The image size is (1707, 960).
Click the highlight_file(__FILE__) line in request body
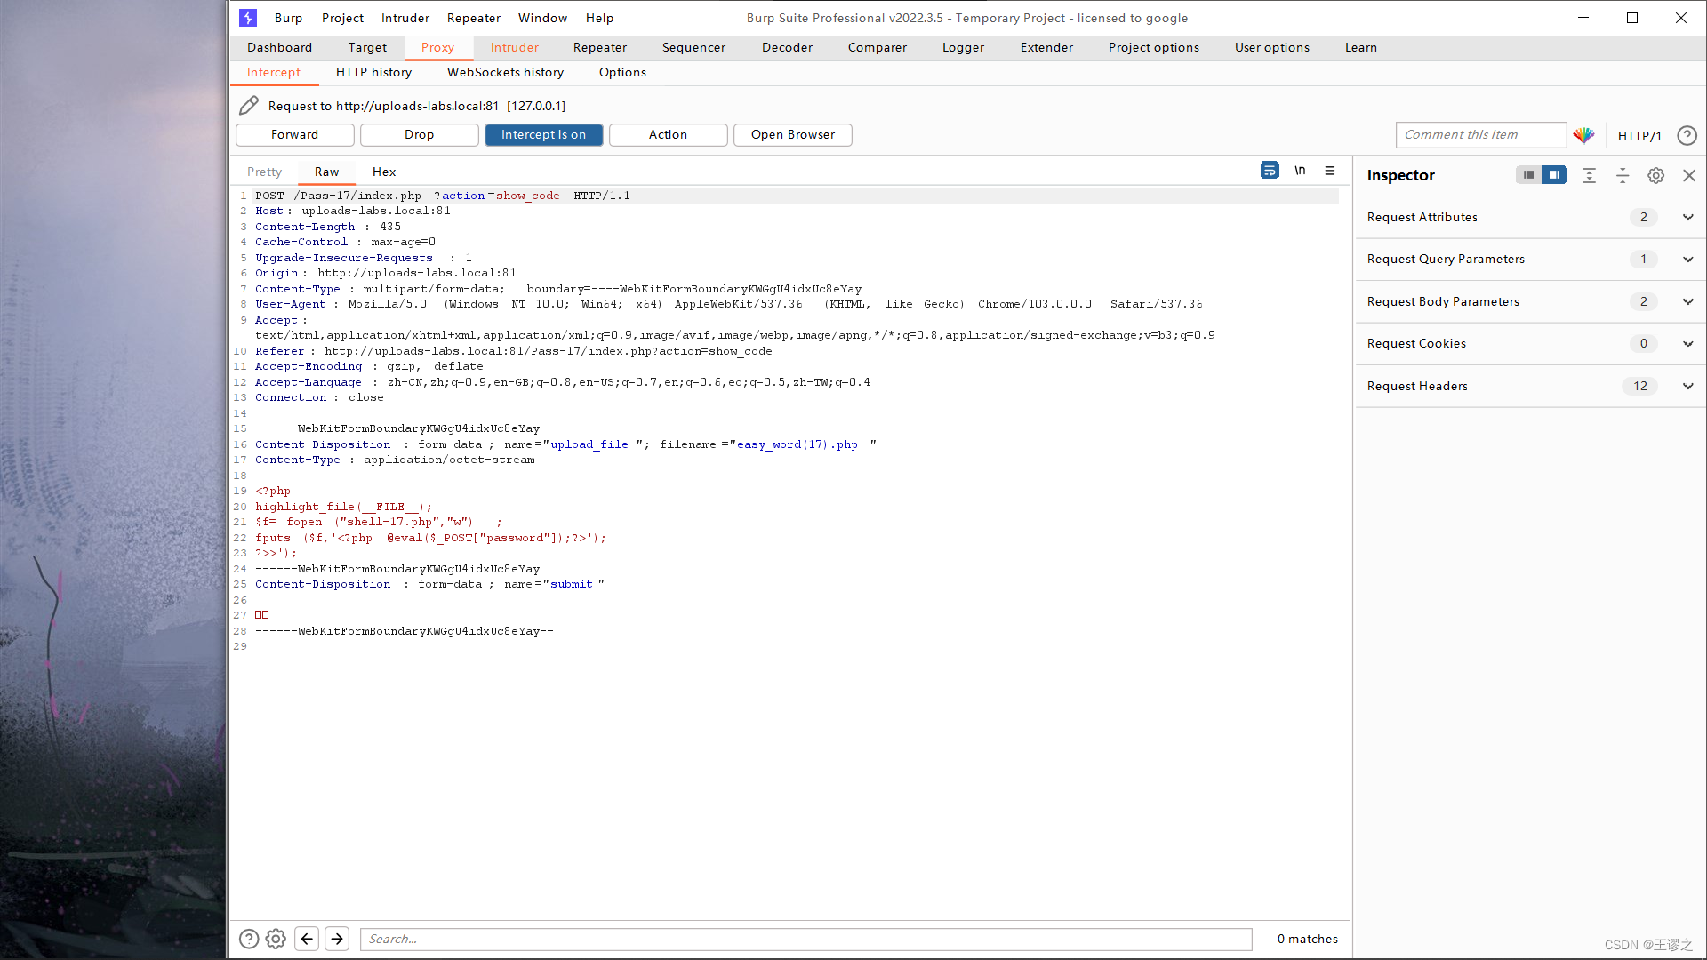click(343, 507)
